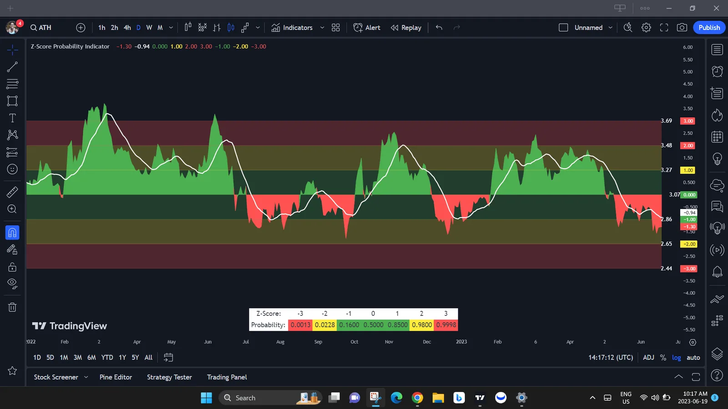
Task: Open the watchlist panel icon
Action: 717,50
